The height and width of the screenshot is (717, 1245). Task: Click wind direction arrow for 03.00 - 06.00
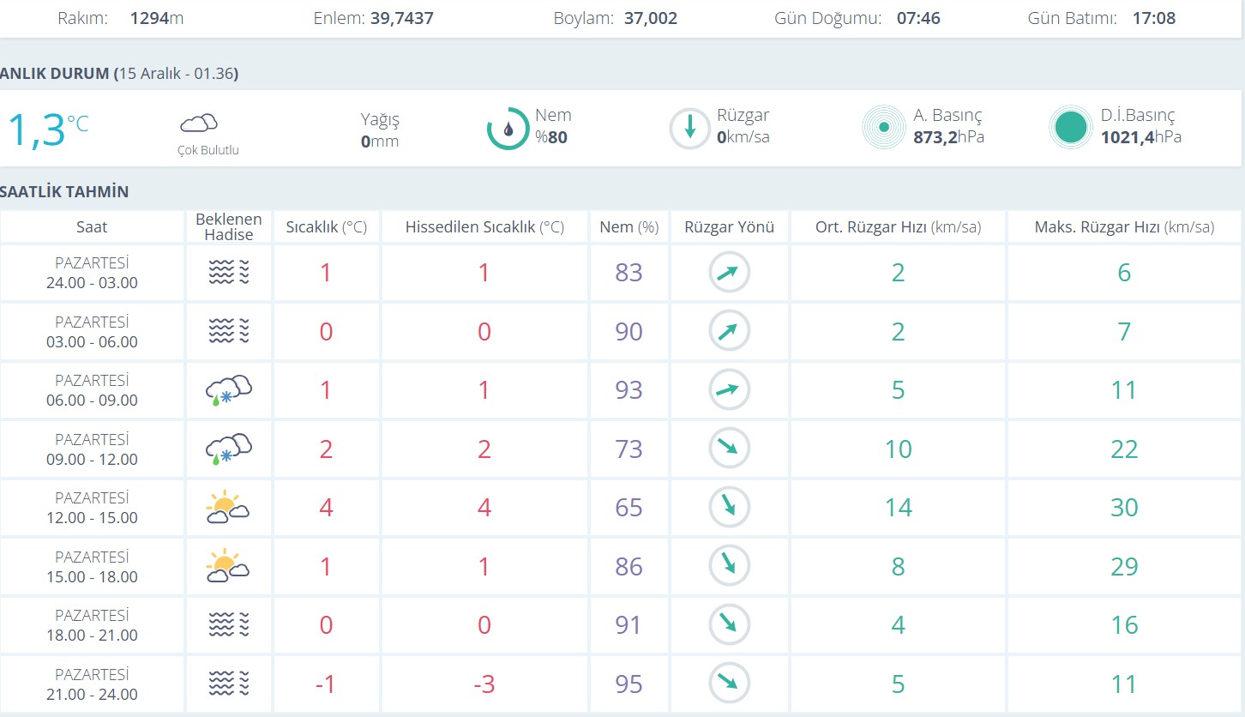729,331
